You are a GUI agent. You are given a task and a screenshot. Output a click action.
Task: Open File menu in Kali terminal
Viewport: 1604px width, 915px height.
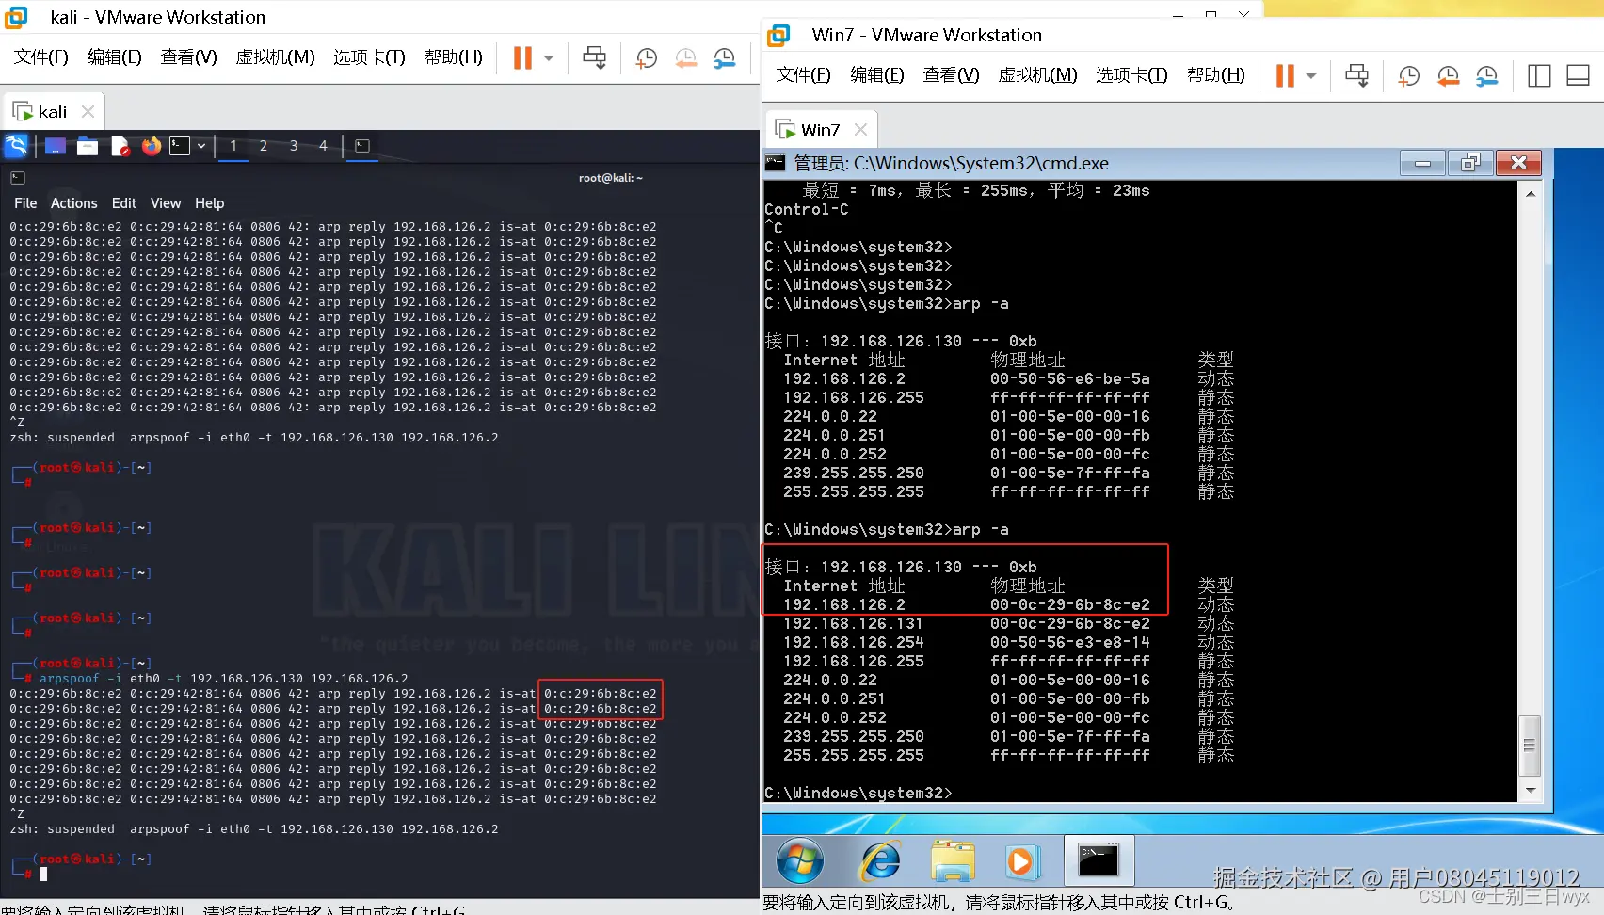click(25, 203)
